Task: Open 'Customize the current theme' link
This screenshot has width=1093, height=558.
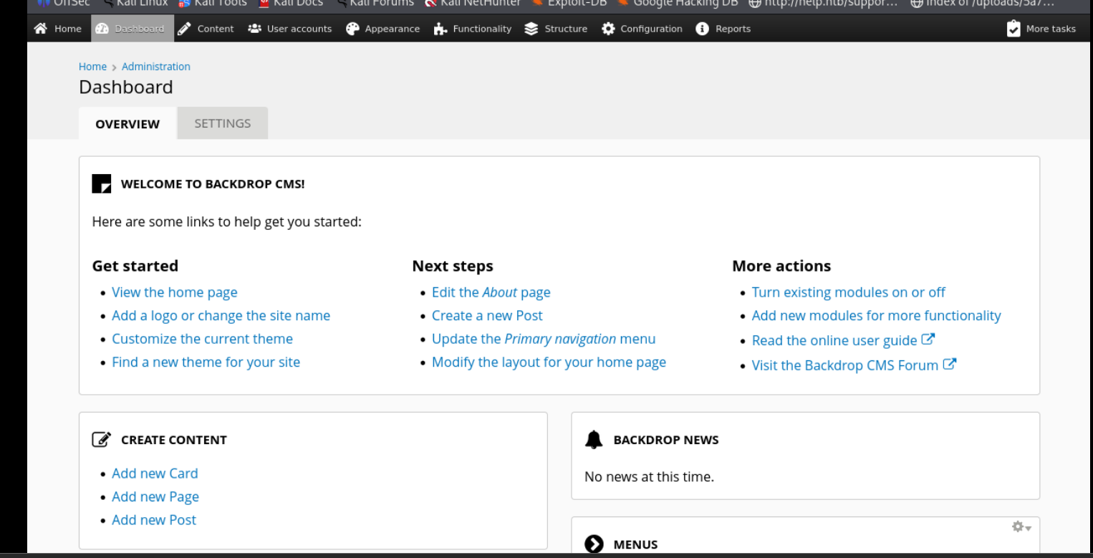Action: (x=202, y=339)
